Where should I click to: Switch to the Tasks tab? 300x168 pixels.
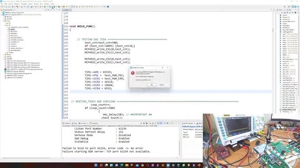(x=75, y=123)
